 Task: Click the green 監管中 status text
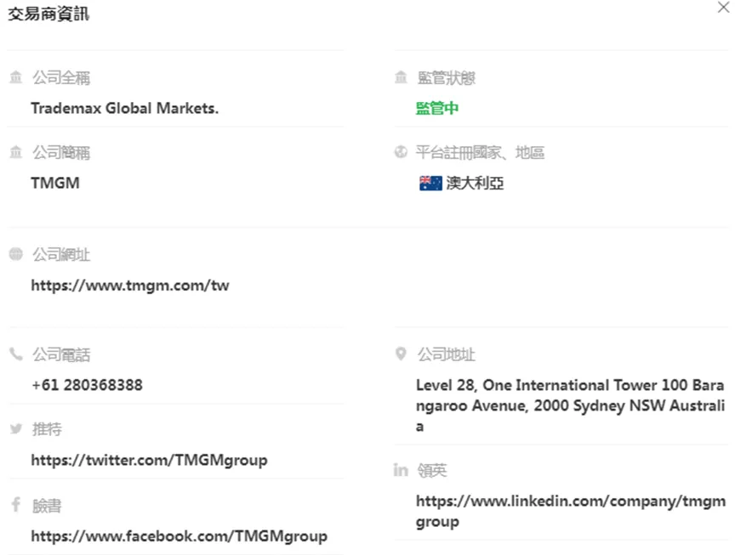click(437, 108)
